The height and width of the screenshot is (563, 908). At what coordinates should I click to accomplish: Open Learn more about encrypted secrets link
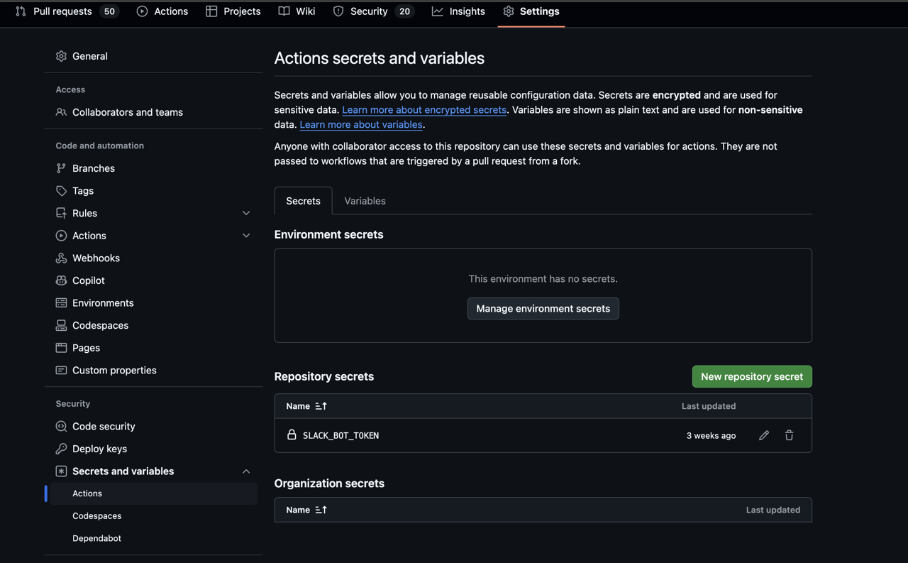tap(424, 110)
